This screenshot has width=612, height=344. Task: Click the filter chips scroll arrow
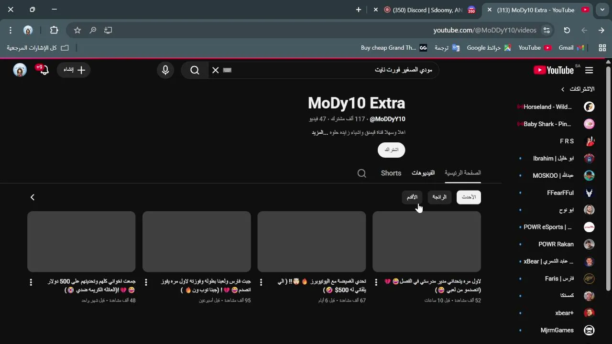(33, 197)
